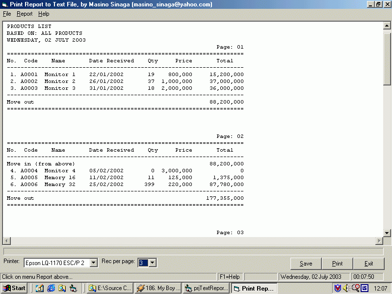Open the Windows Start menu
The height and width of the screenshot is (294, 392).
tap(14, 288)
